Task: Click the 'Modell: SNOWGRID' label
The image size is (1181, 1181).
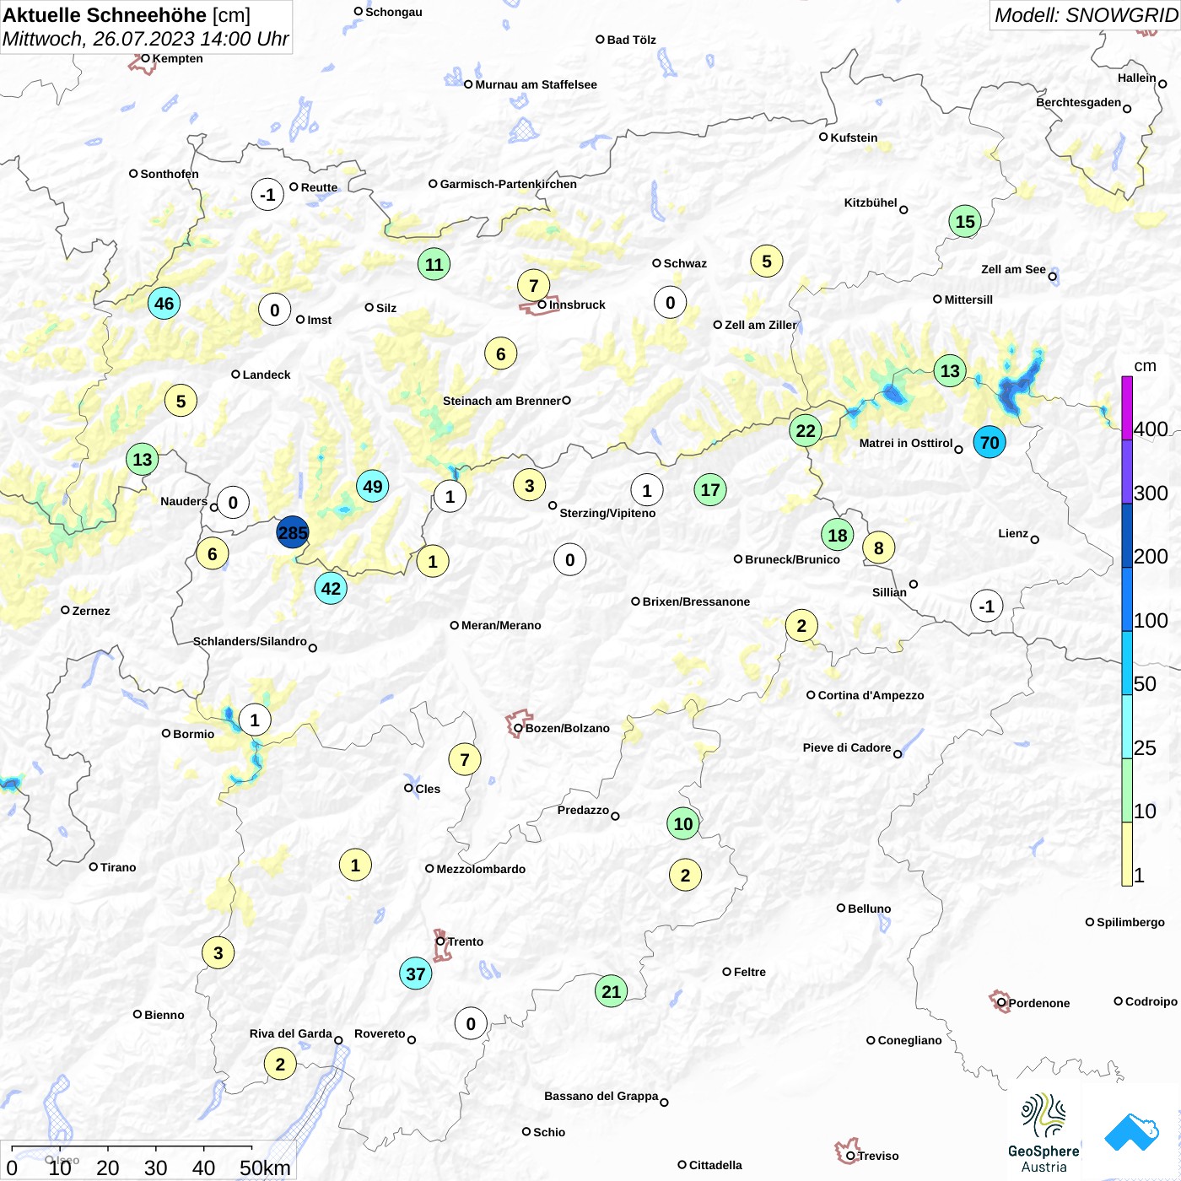Action: [1086, 15]
